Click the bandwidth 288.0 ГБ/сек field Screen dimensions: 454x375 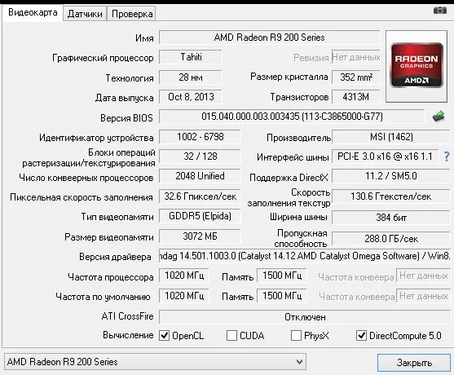[x=391, y=239]
